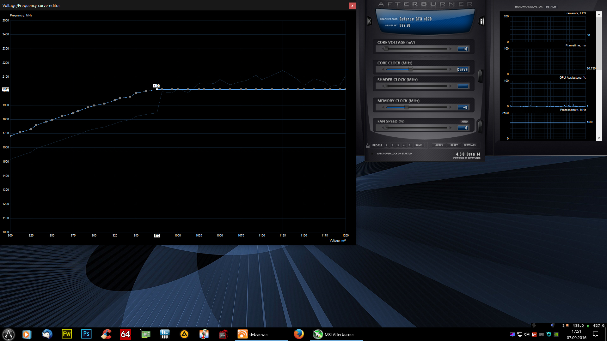607x341 pixels.
Task: Enable apply overclock on startup
Action: (x=372, y=154)
